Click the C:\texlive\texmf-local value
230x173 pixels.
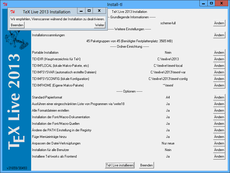coord(168,66)
